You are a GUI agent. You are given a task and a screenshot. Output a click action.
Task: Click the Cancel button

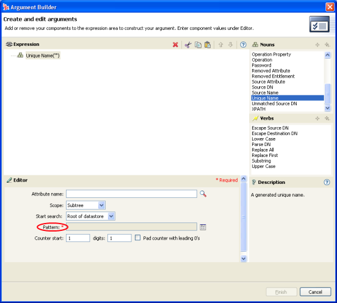tap(315, 292)
